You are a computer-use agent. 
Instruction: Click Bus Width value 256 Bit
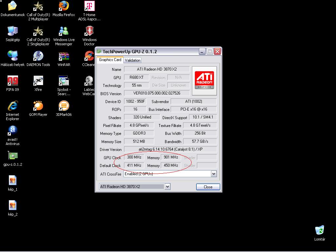tap(200, 133)
